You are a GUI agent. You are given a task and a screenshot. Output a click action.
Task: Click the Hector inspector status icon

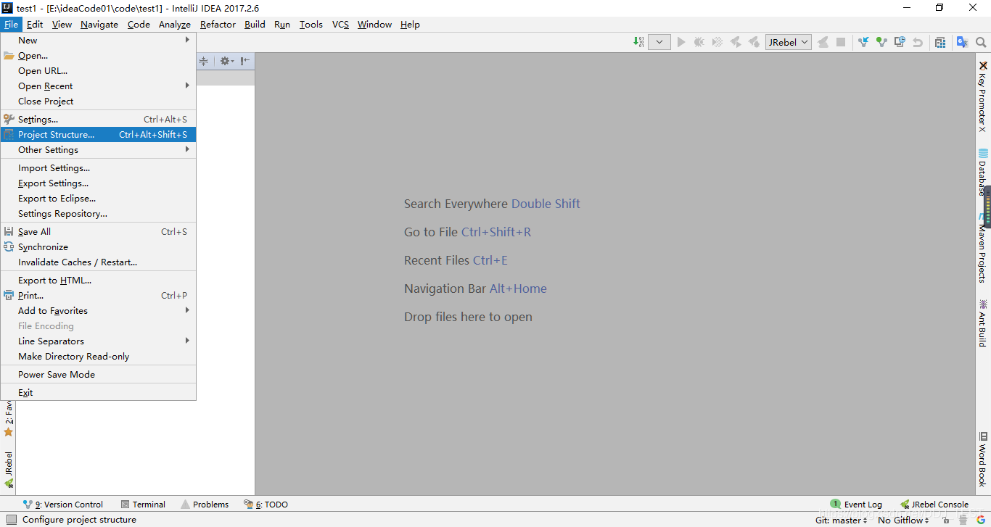(x=963, y=520)
